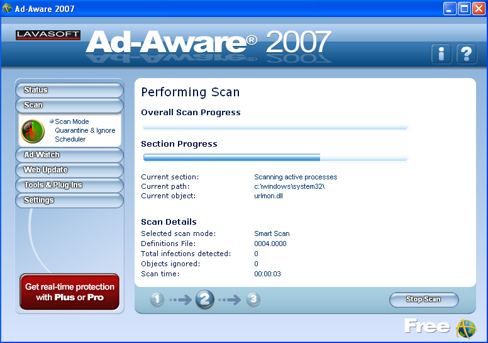
Task: Click the Section Progress bar
Action: (275, 157)
